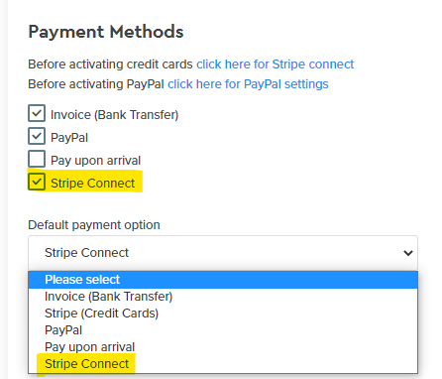Screen dimensions: 442x379
Task: Uncheck the Stripe Connect checkbox
Action: tap(37, 182)
